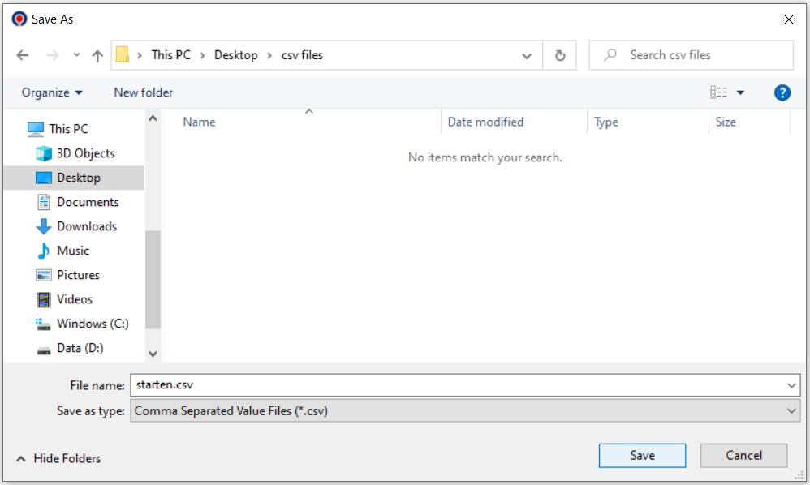The height and width of the screenshot is (485, 810).
Task: Click the Data (D:) drive icon
Action: click(44, 350)
